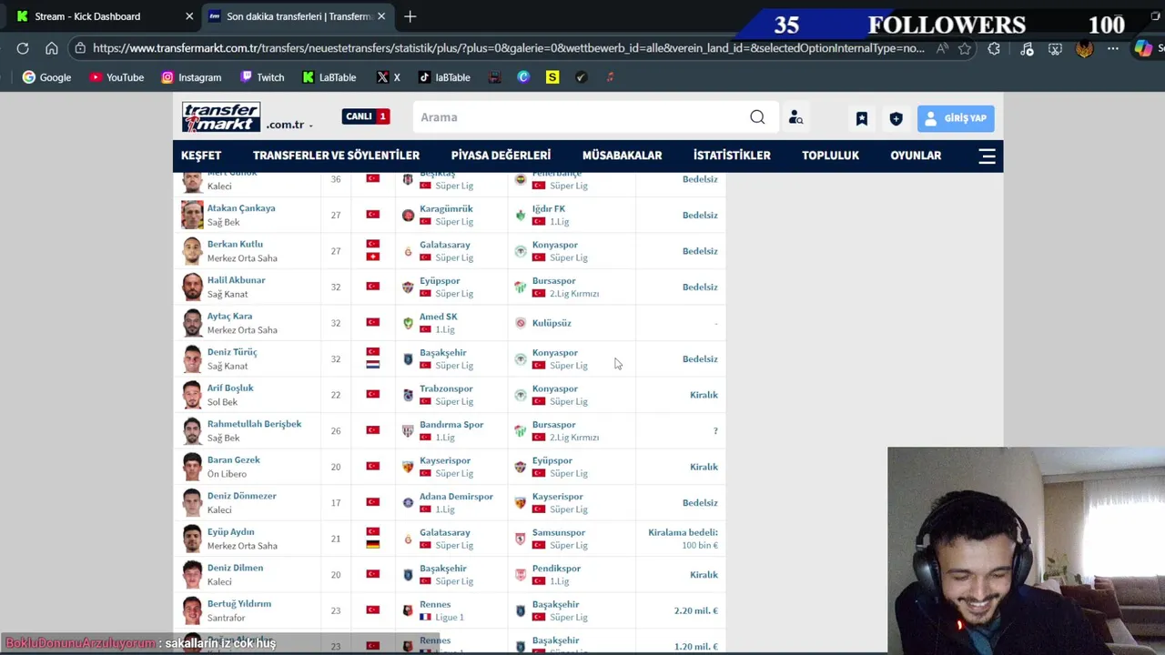Open TRANSFERLER VE SÖYLENTİLER menu
Viewport: 1165px width, 655px height.
tap(336, 156)
